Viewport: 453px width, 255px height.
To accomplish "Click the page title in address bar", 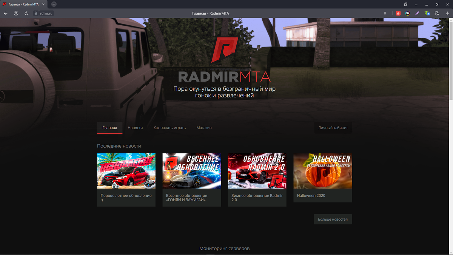I will [x=210, y=13].
